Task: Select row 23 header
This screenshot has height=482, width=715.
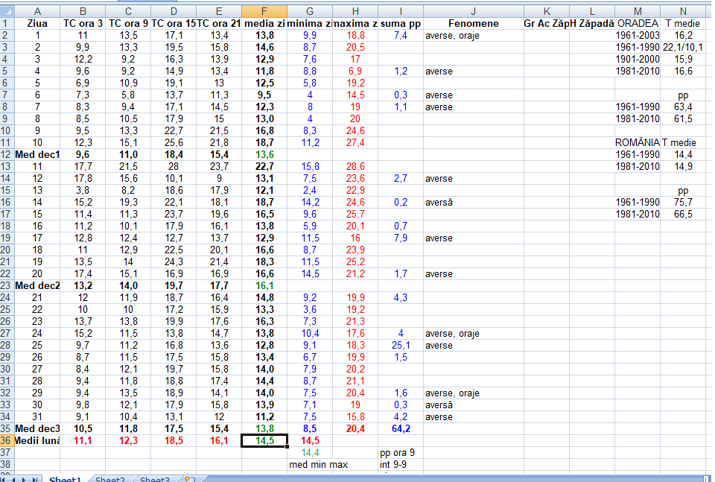Action: click(x=6, y=285)
